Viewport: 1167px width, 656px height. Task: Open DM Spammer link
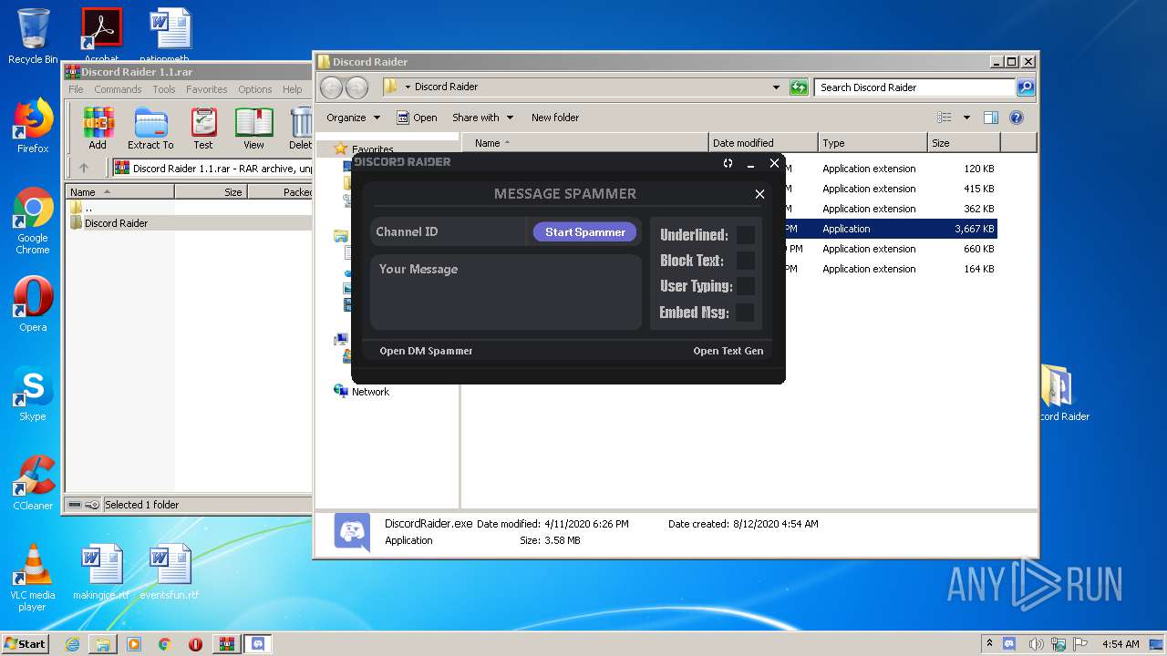[x=426, y=351]
